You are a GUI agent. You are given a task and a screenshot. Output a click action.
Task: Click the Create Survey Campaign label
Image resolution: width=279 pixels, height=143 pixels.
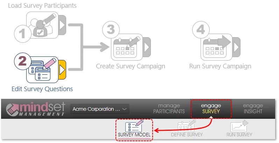131,66
